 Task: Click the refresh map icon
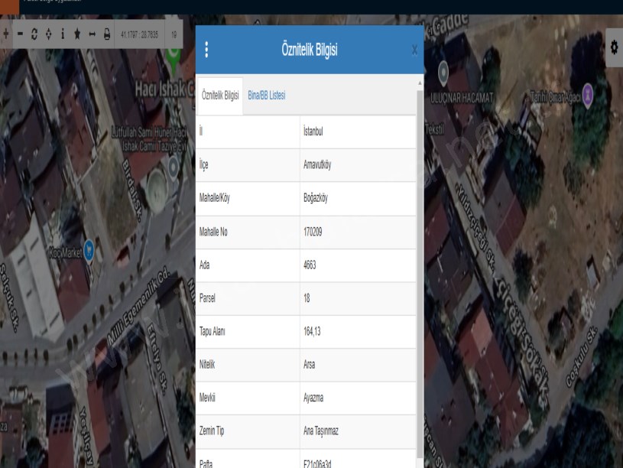[34, 34]
